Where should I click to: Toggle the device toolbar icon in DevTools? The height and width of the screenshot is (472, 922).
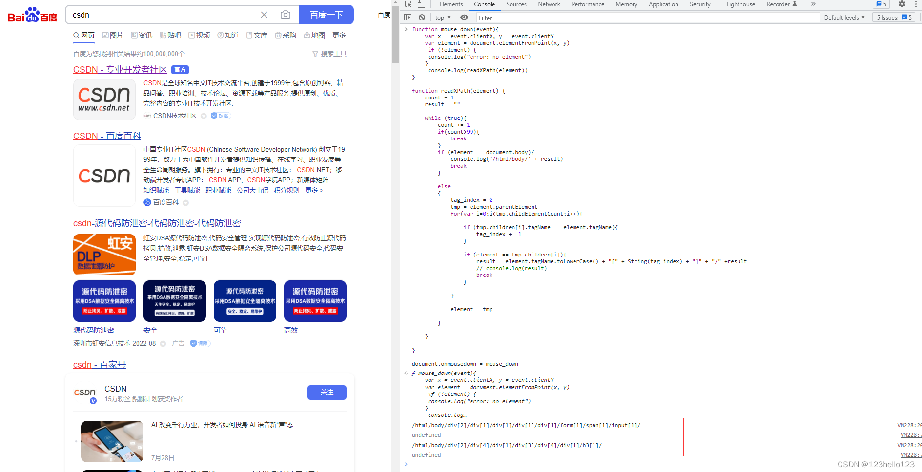[421, 4]
